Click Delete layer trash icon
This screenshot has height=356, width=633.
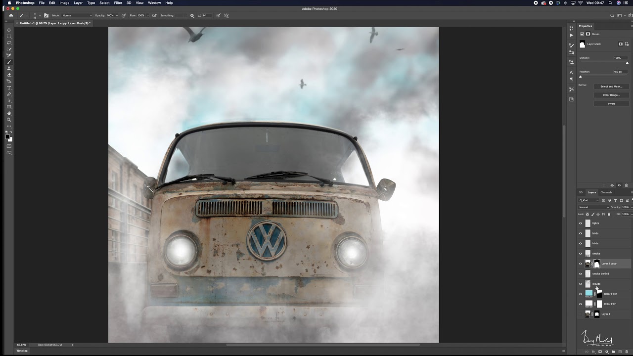pos(627,352)
